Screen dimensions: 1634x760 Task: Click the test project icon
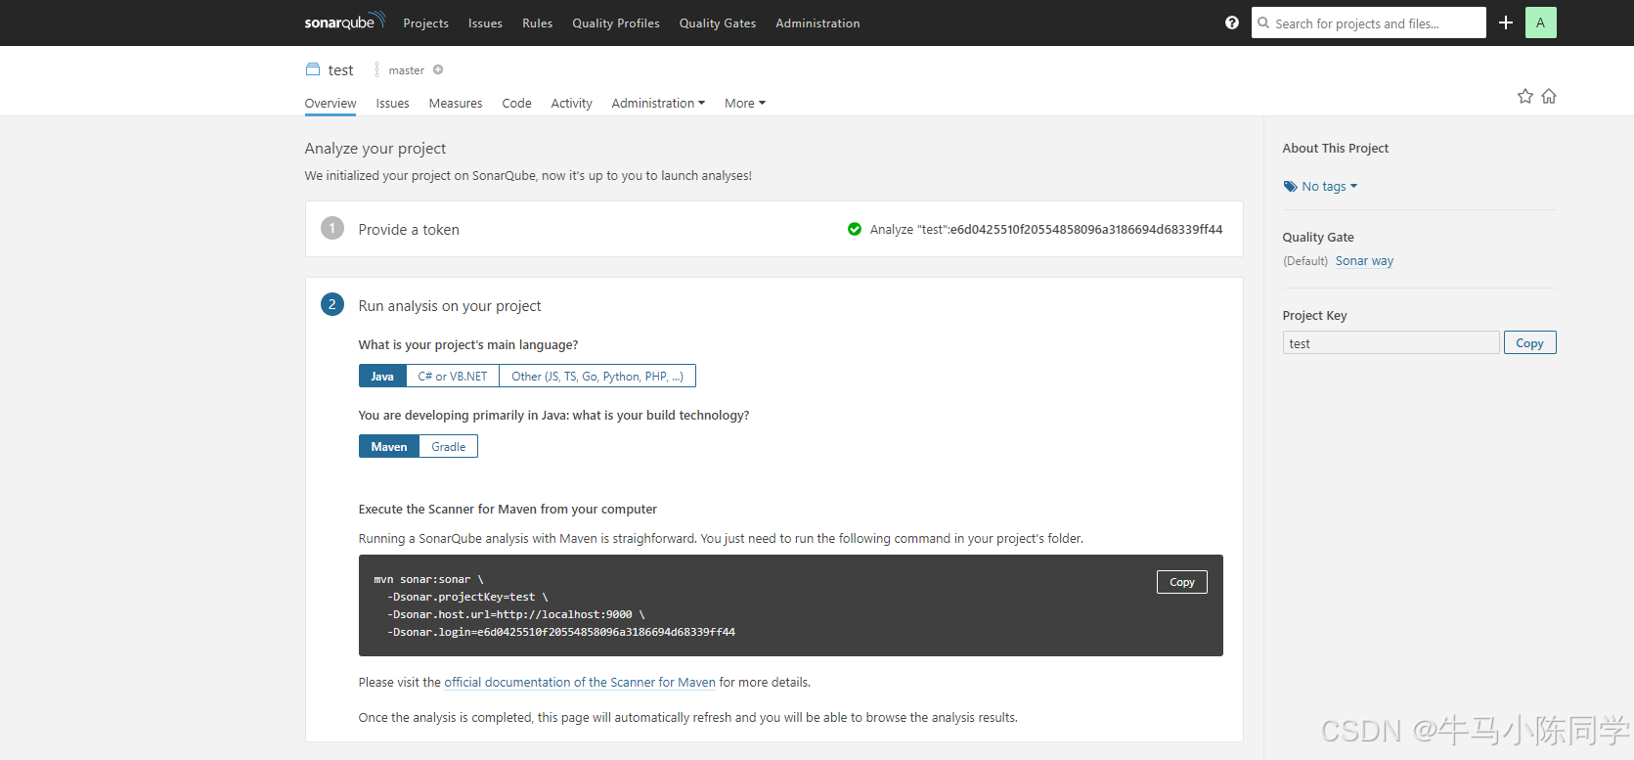tap(313, 69)
